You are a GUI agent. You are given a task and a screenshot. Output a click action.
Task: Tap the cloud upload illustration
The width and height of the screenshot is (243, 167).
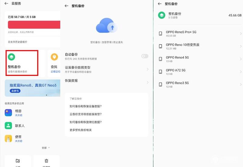pos(107,26)
